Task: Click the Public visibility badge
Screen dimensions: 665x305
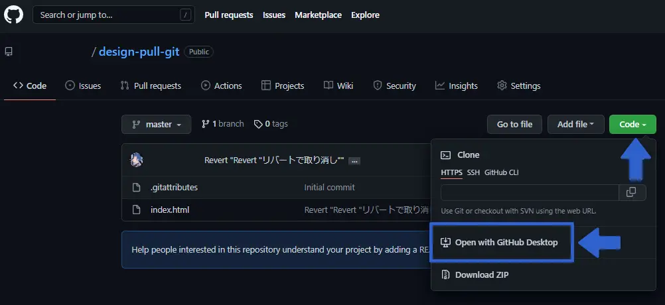Action: pos(199,52)
